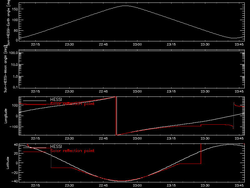Select HESSI legend text in Longitude plot
This screenshot has height=188, width=250.
click(x=56, y=100)
